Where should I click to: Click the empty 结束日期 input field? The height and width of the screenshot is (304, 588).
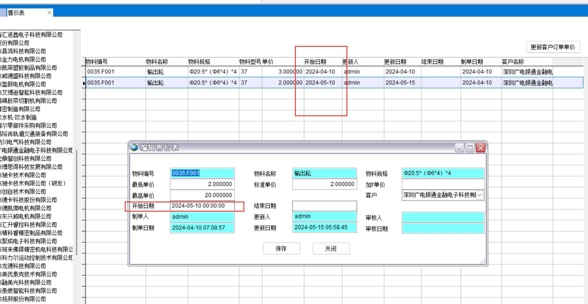click(324, 206)
